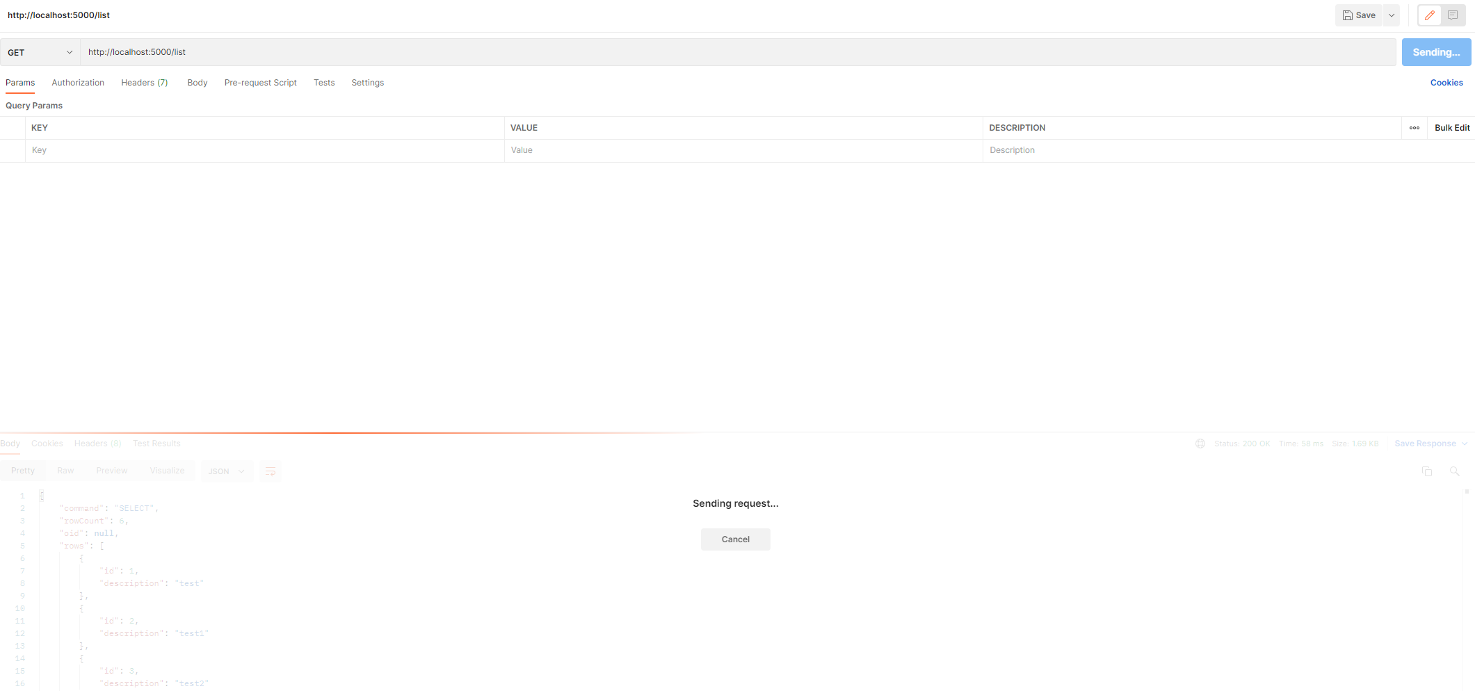
Task: Copy response using the copy icon
Action: click(1427, 471)
